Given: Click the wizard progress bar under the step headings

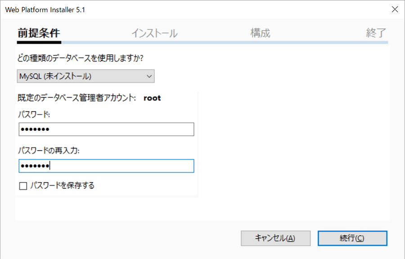Looking at the screenshot, I should point(202,42).
